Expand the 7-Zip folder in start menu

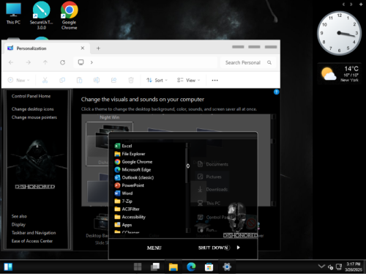click(124, 201)
